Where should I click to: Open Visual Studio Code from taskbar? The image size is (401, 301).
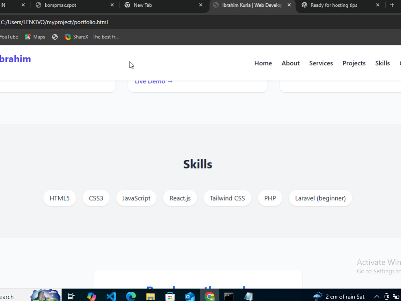tap(111, 297)
